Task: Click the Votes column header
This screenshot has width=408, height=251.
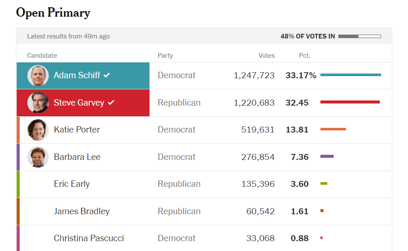Action: tap(267, 56)
